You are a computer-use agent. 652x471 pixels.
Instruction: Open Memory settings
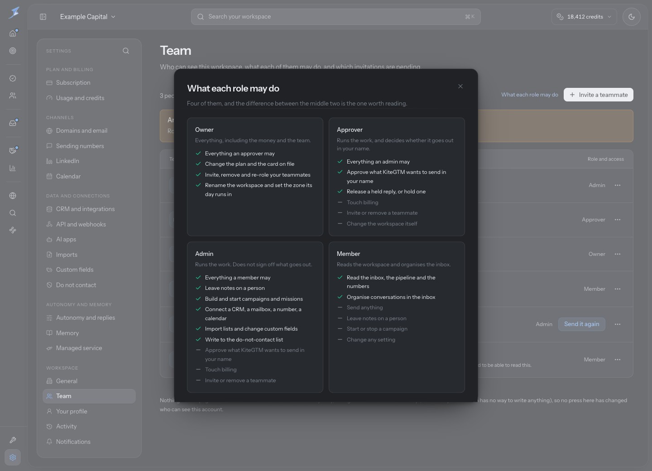[x=89, y=333]
